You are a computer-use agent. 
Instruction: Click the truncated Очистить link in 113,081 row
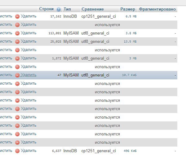[6, 33]
